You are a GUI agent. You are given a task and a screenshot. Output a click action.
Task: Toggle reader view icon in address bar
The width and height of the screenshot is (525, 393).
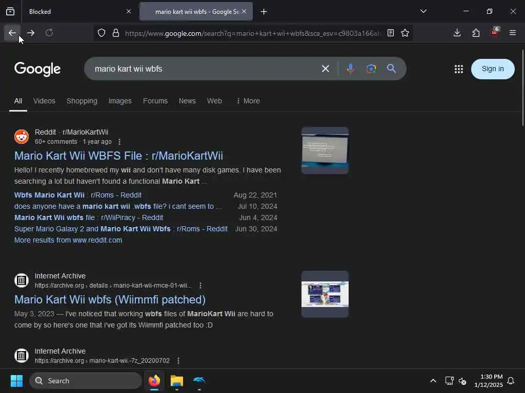(x=390, y=33)
